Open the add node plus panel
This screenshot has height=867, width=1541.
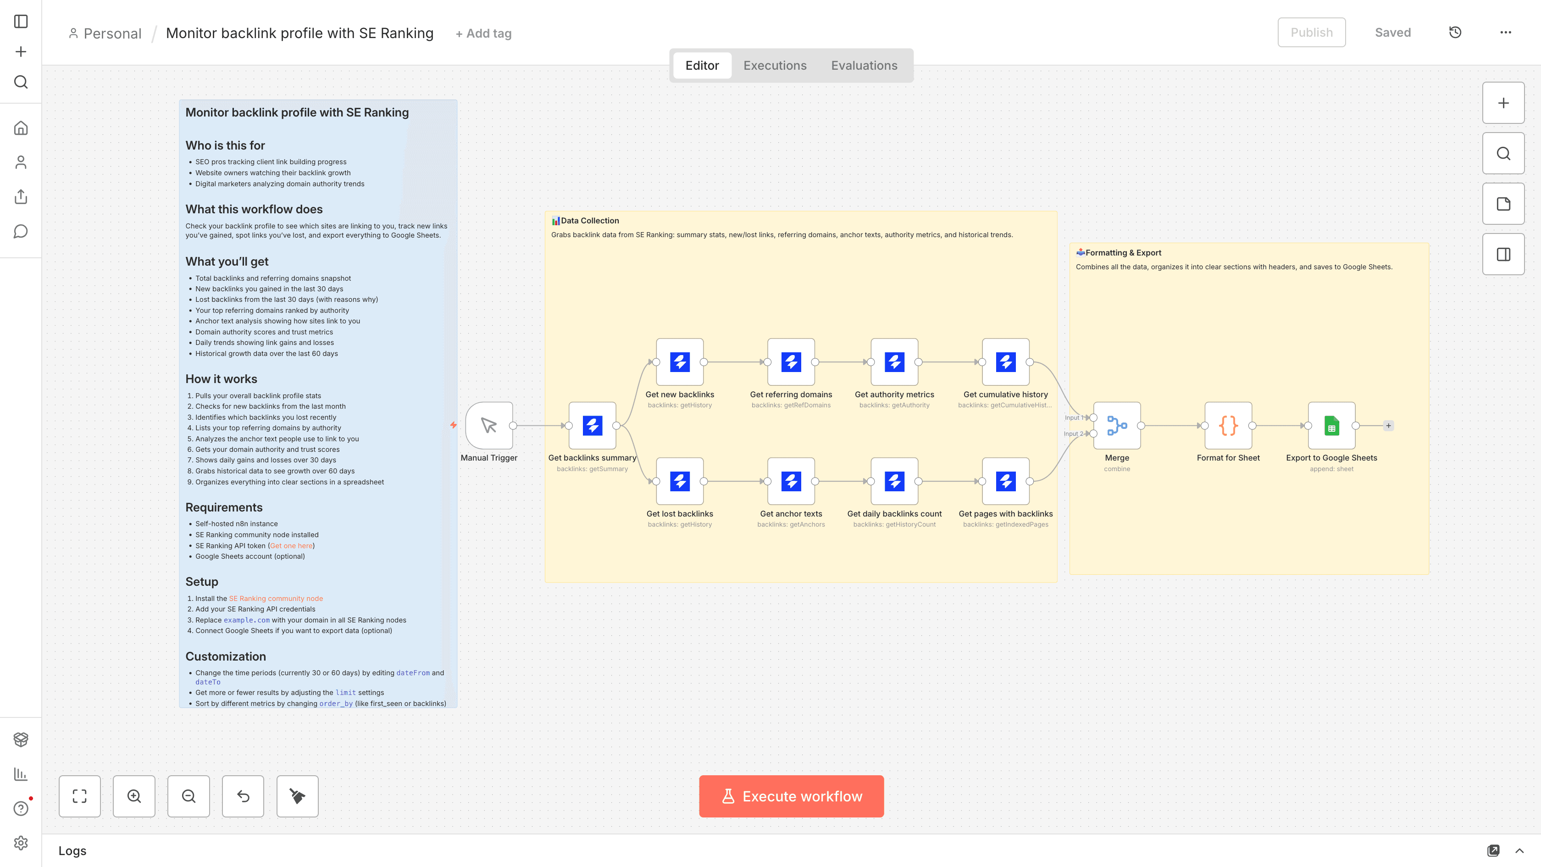tap(1503, 103)
